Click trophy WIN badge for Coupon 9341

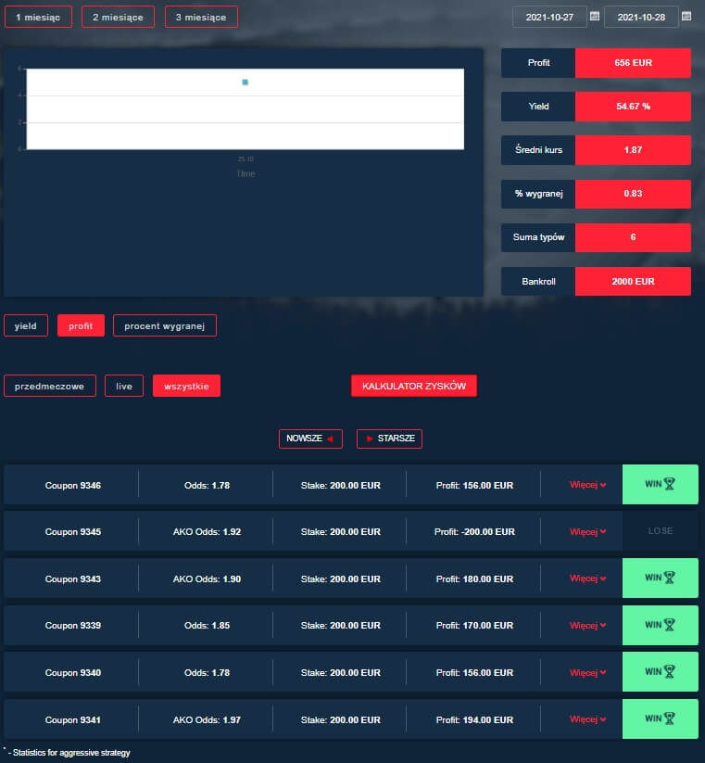click(x=660, y=718)
